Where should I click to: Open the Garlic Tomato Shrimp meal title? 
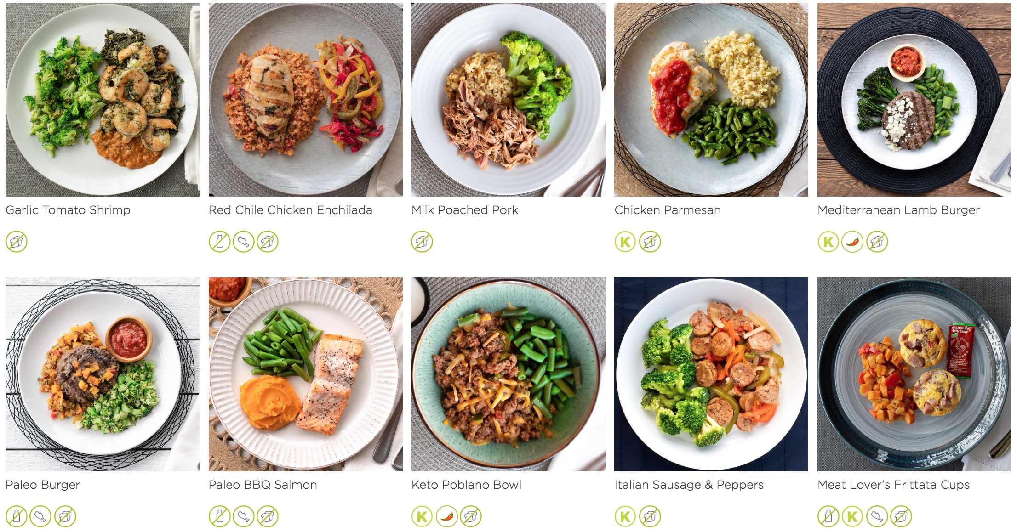(68, 210)
